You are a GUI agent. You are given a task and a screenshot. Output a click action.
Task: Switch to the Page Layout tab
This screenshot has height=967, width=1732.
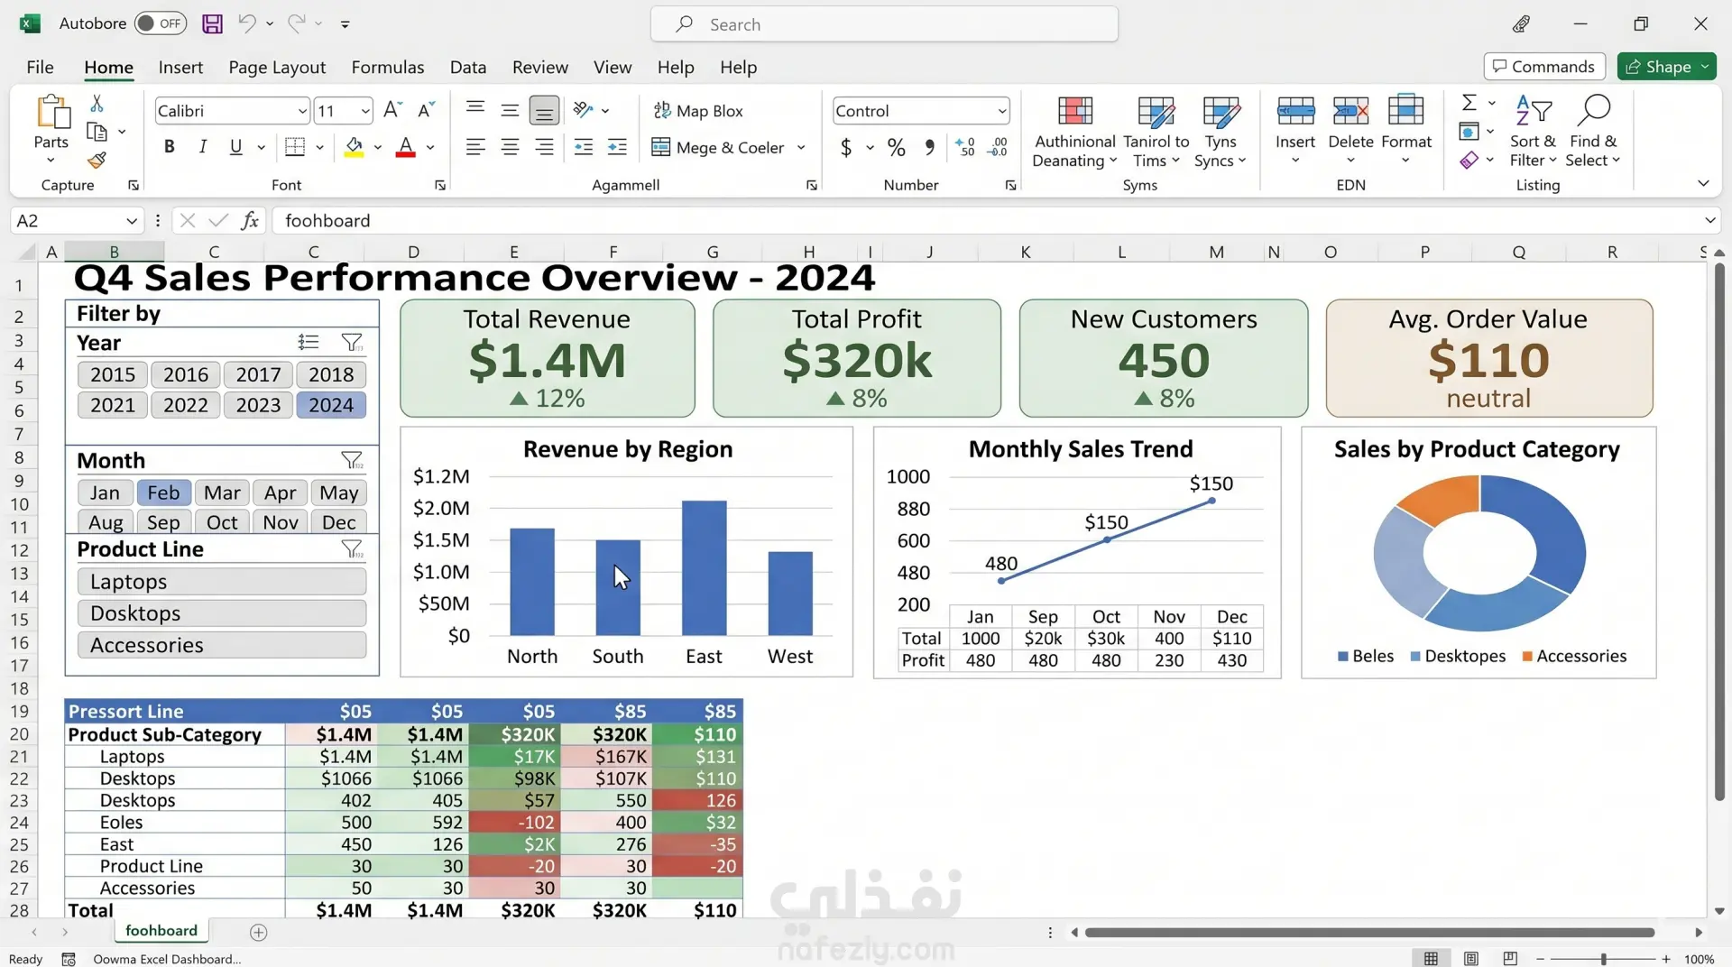pyautogui.click(x=277, y=68)
